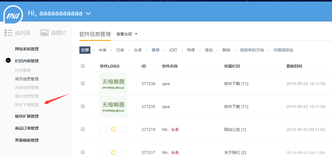Open the 查看全部 dropdown
Screen dimensions: 332x156
pos(127,34)
